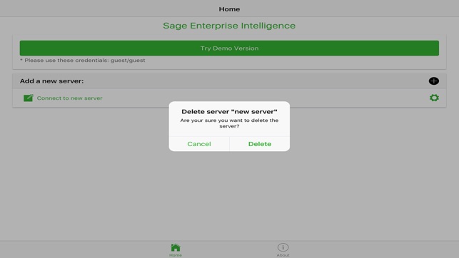This screenshot has height=258, width=459.
Task: Click the Sage Enterprise Intelligence heading
Action: pos(229,26)
